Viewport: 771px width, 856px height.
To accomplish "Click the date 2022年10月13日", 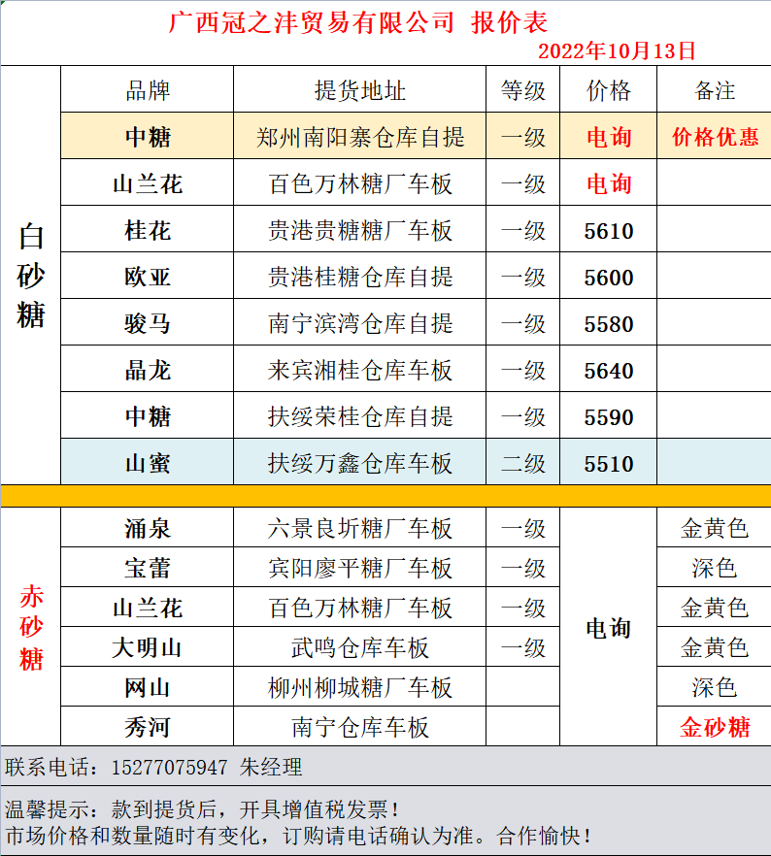I will (x=617, y=50).
